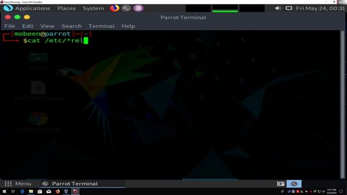
Task: Click the command line text cat /etc/*rel
Action: pos(56,41)
